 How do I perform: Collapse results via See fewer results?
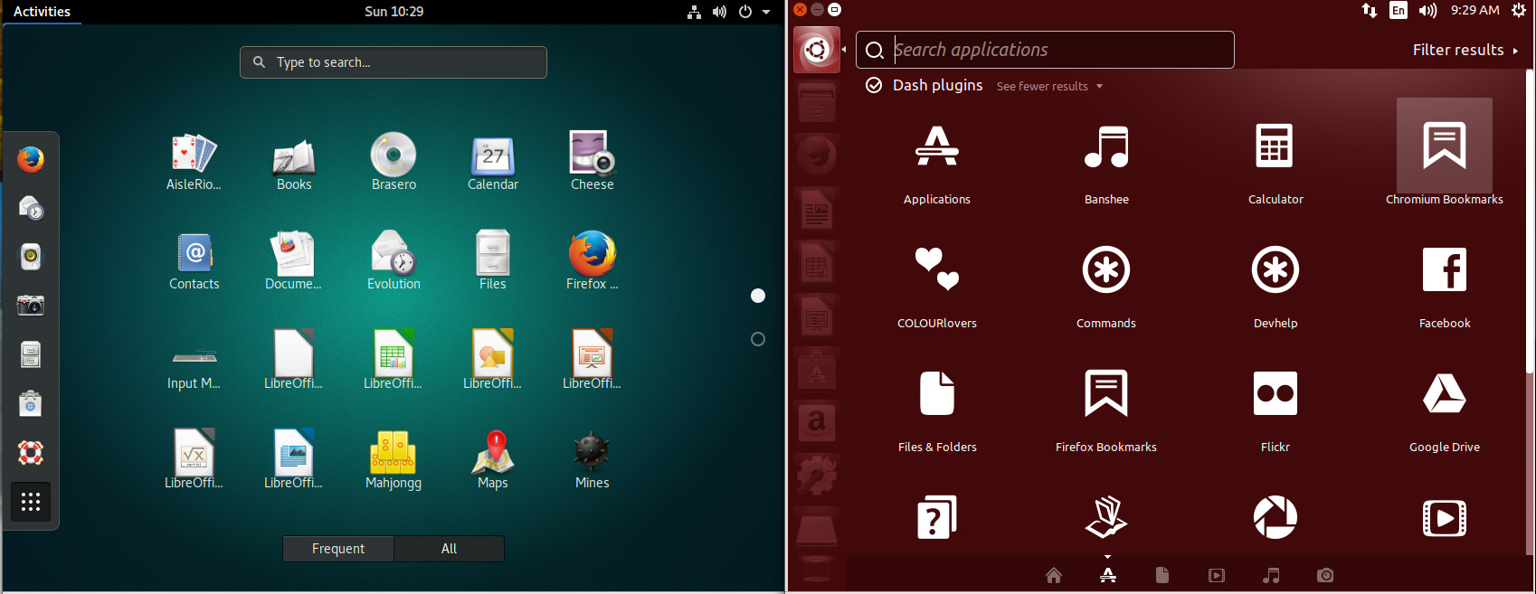pos(1049,86)
